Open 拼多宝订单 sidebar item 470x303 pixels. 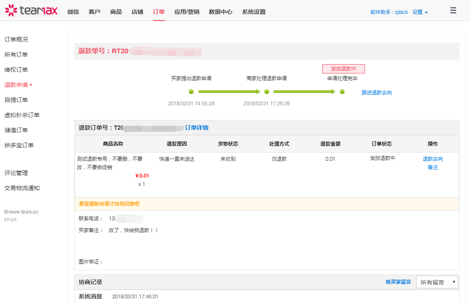[19, 145]
